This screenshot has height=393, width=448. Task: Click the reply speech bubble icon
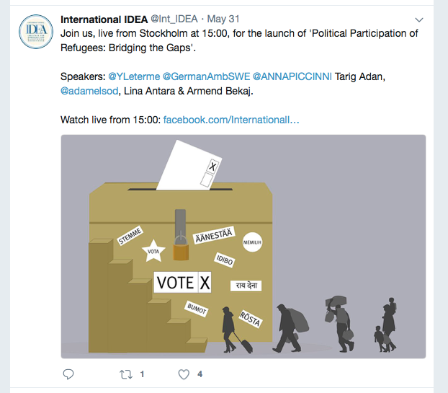[x=68, y=374]
